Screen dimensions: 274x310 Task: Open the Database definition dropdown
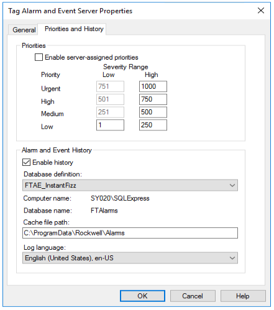130,185
